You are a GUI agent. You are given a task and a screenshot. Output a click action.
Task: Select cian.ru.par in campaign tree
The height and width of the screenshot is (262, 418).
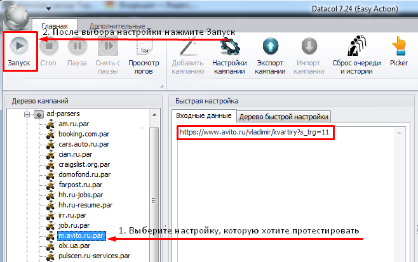(76, 154)
